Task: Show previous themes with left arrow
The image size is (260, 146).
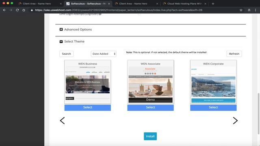Action: coord(62,120)
